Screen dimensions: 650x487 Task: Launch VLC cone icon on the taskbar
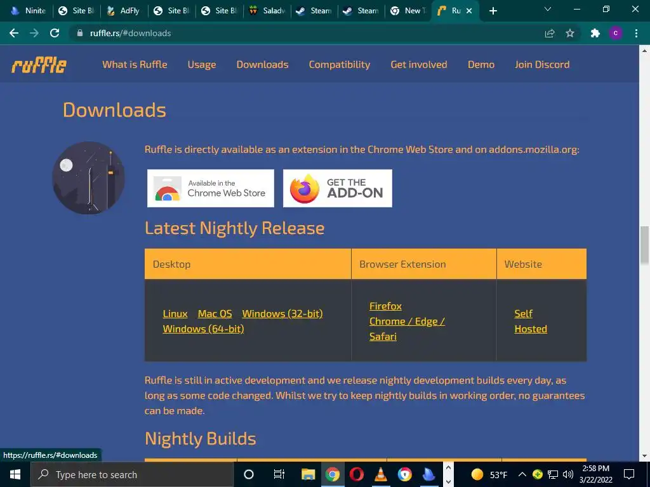tap(381, 474)
